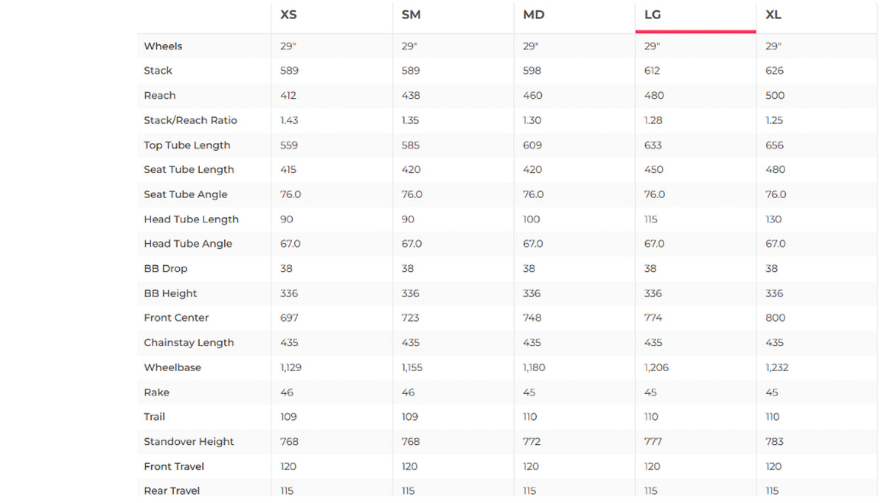
Task: Click the highlighted LG size header
Action: (x=652, y=15)
